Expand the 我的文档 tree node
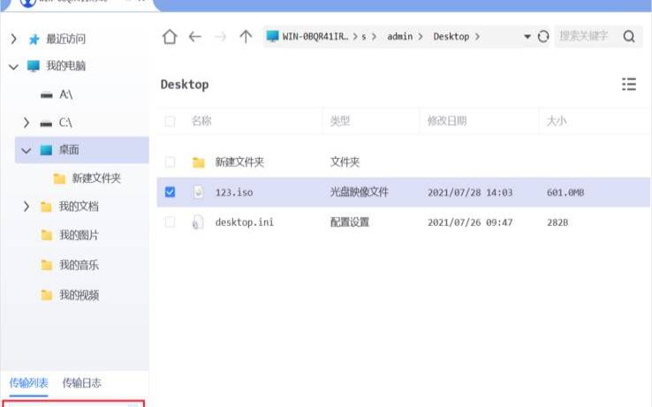Screen dimensions: 652x407 pyautogui.click(x=27, y=207)
